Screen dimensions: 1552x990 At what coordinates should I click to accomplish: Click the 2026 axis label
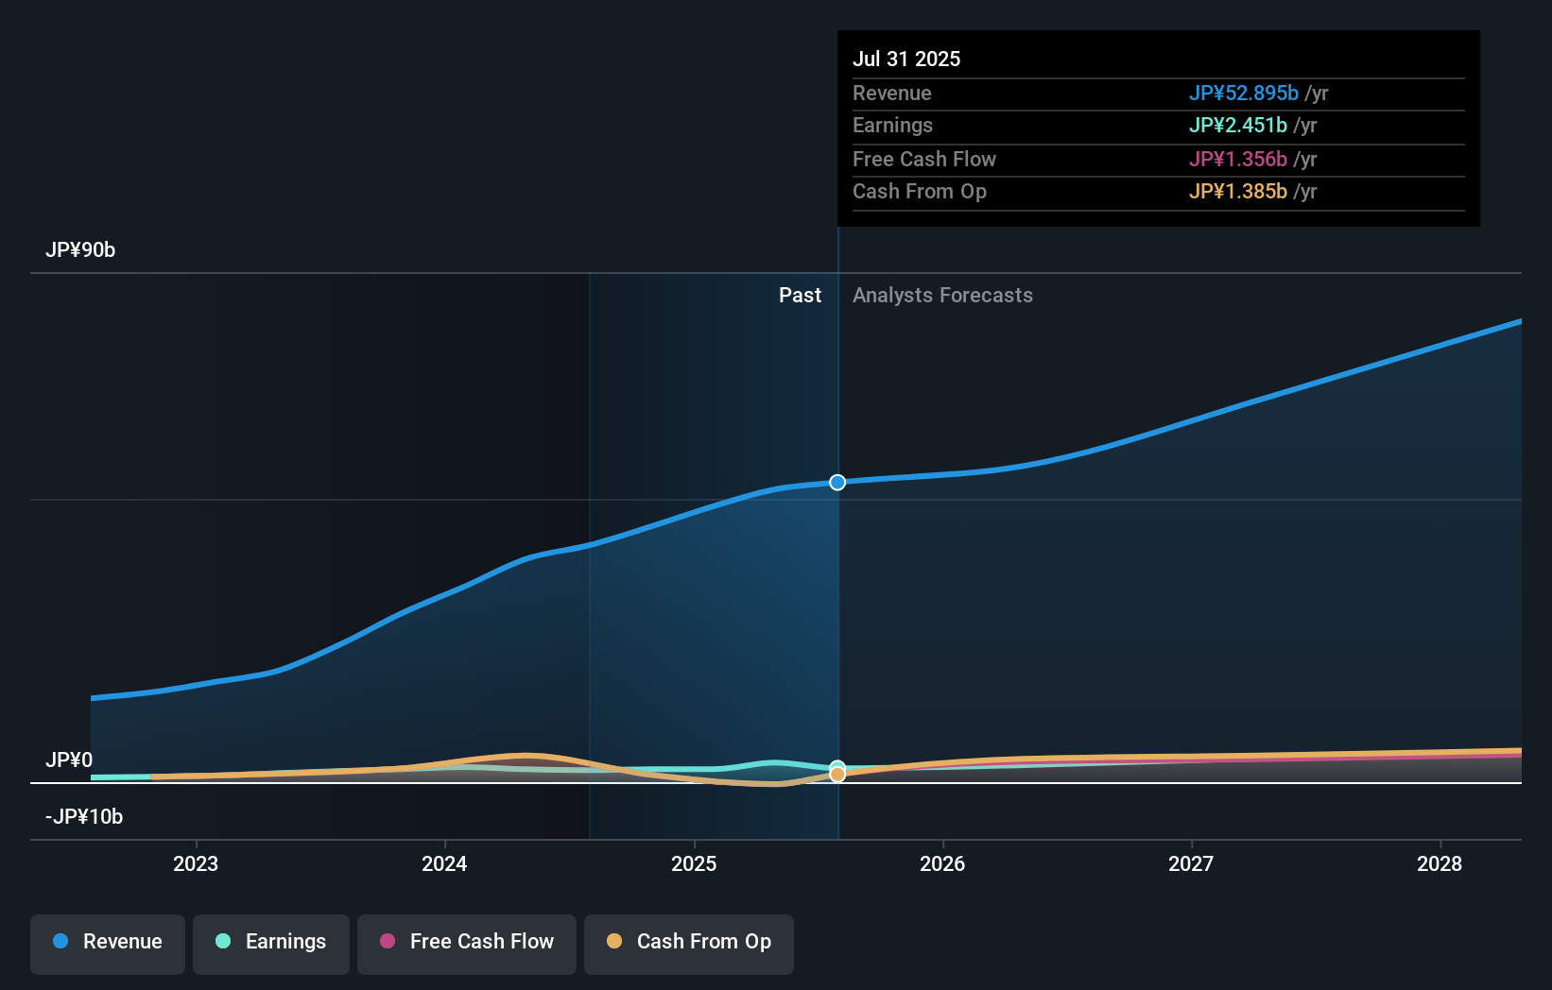941,863
